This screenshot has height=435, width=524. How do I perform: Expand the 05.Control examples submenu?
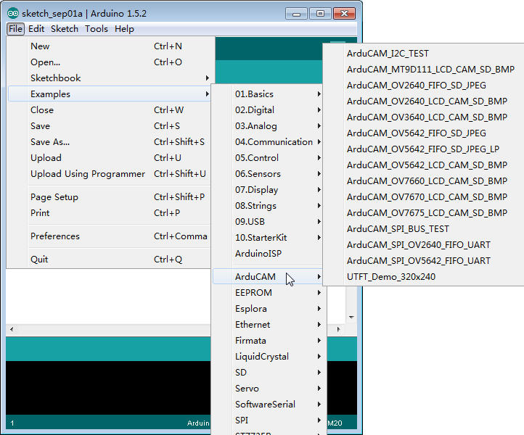(268, 158)
